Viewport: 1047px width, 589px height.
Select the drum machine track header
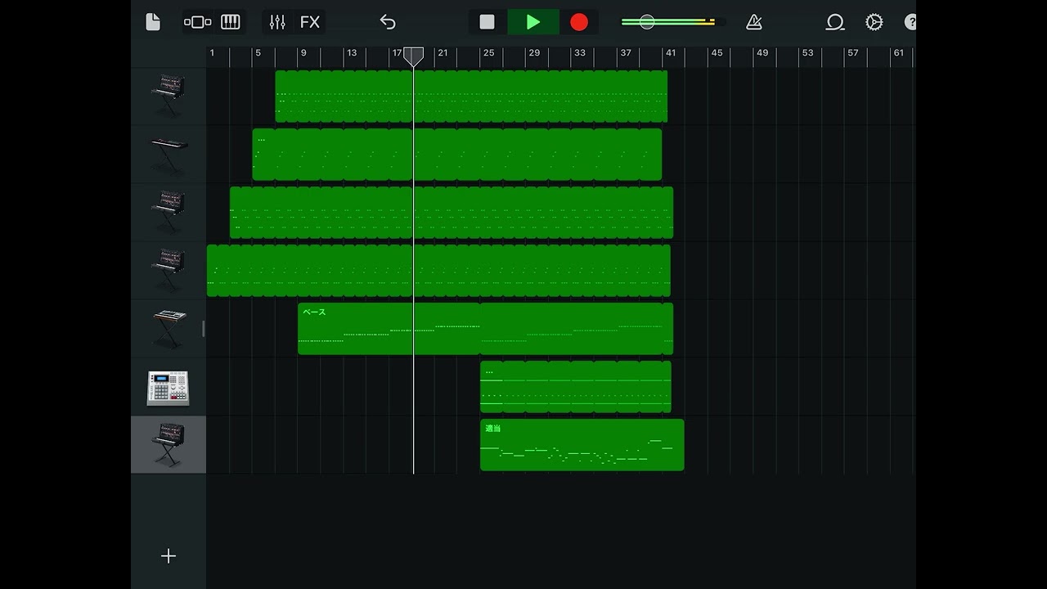click(x=169, y=387)
